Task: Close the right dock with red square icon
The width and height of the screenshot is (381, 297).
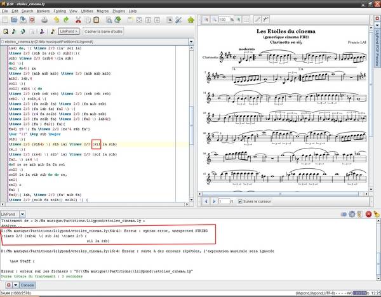Action: (377, 18)
